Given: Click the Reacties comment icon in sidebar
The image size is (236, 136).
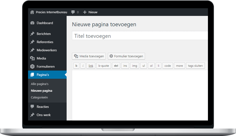Looking at the screenshot, I should (x=32, y=107).
